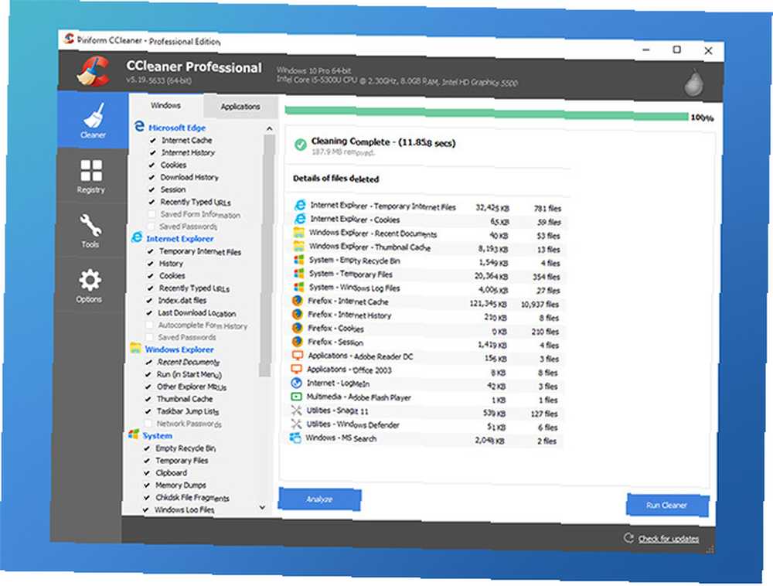Enable Autocomplete Form History checkbox
This screenshot has width=773, height=586.
click(x=149, y=325)
